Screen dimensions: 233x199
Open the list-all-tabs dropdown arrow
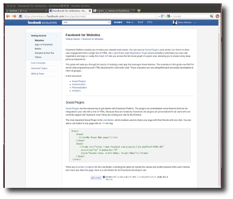click(x=218, y=11)
